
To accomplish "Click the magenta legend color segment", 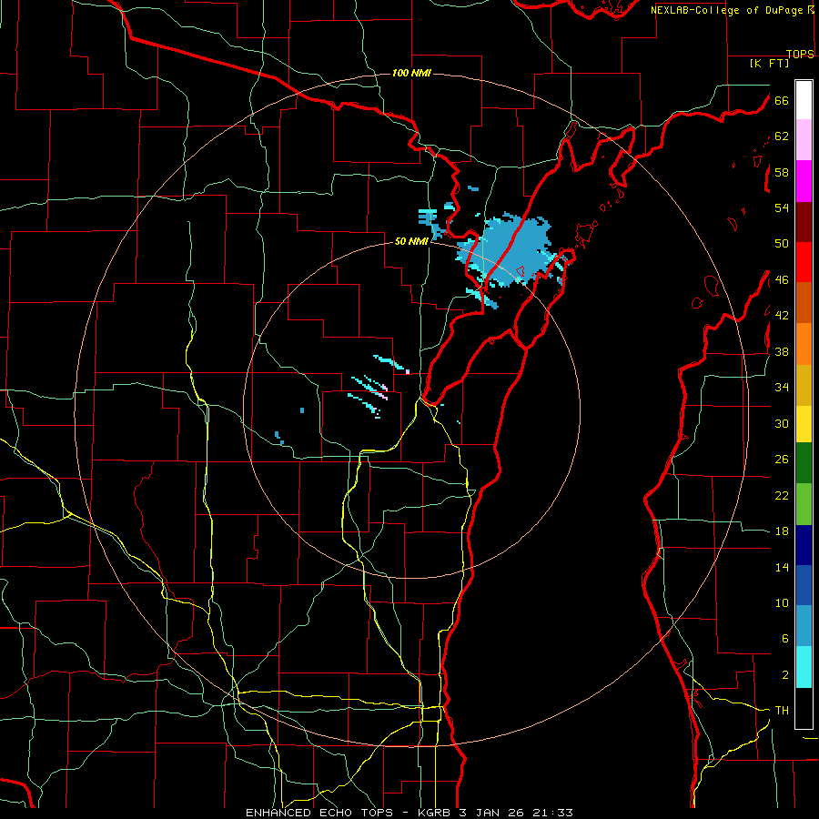I will (x=804, y=181).
